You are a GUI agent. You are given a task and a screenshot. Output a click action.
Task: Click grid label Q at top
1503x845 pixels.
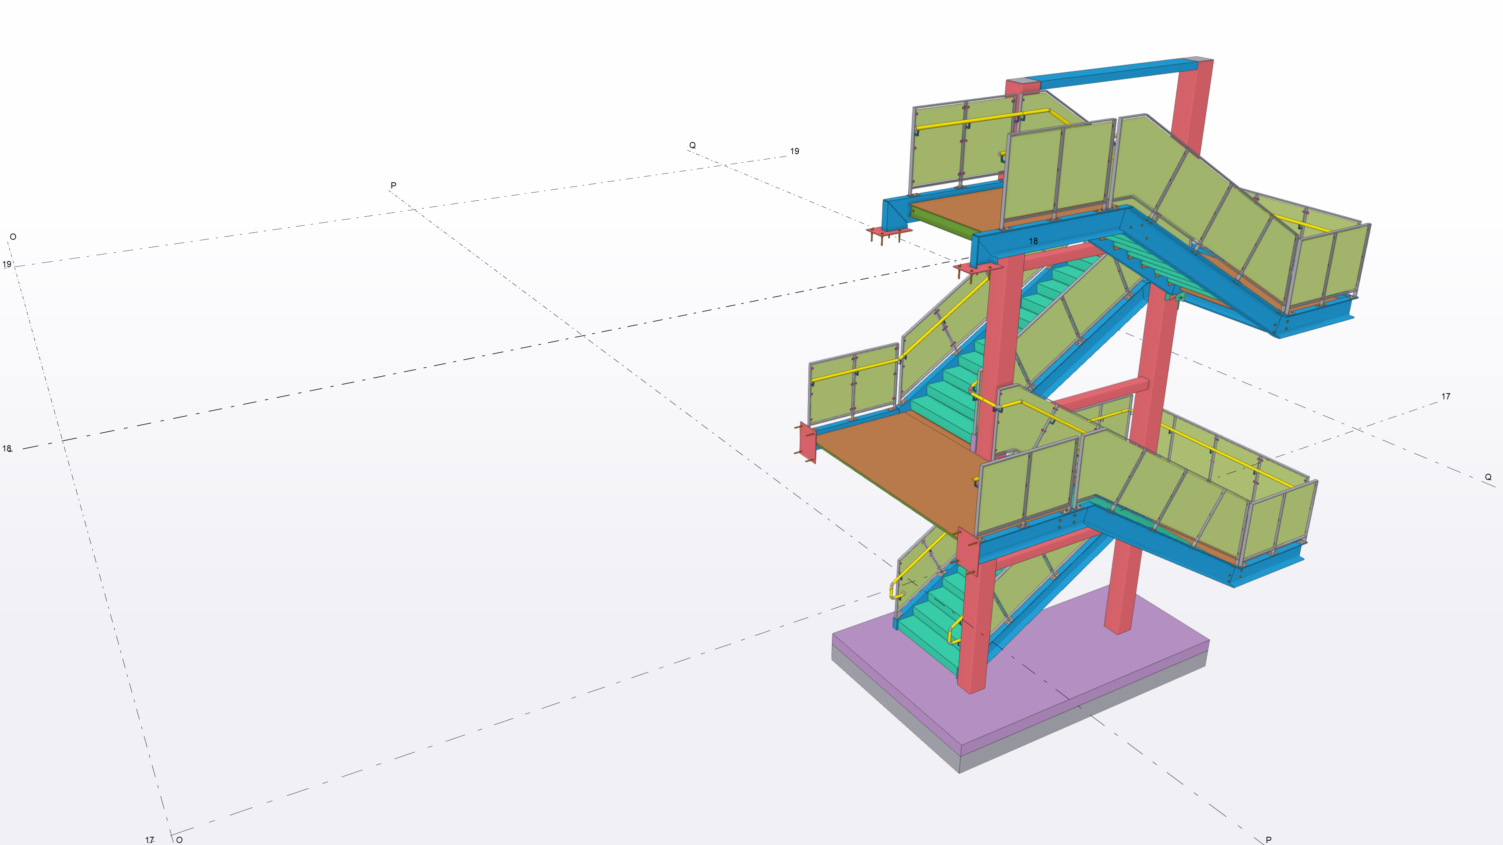[x=692, y=145]
